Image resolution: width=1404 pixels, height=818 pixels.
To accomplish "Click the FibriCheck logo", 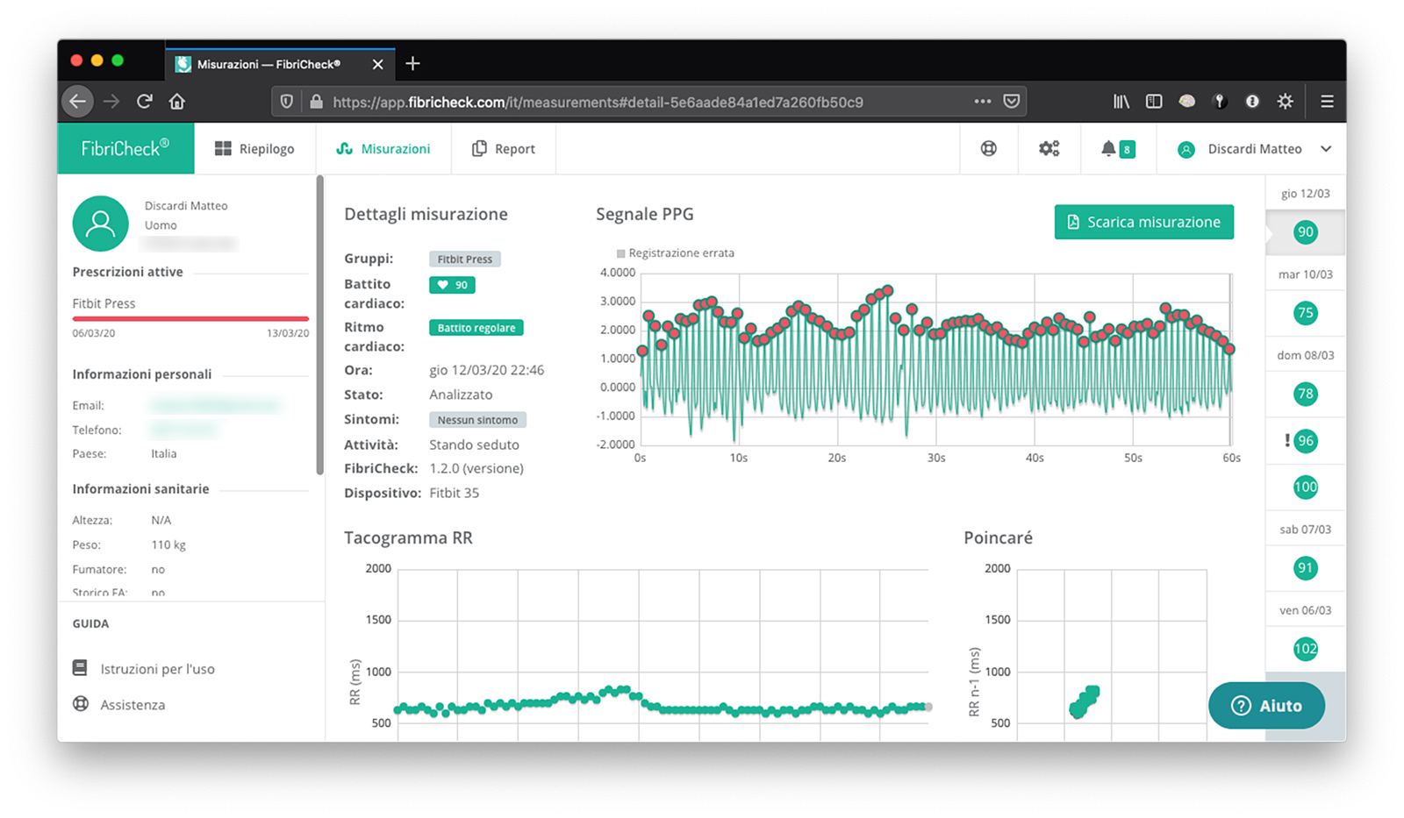I will coord(125,148).
